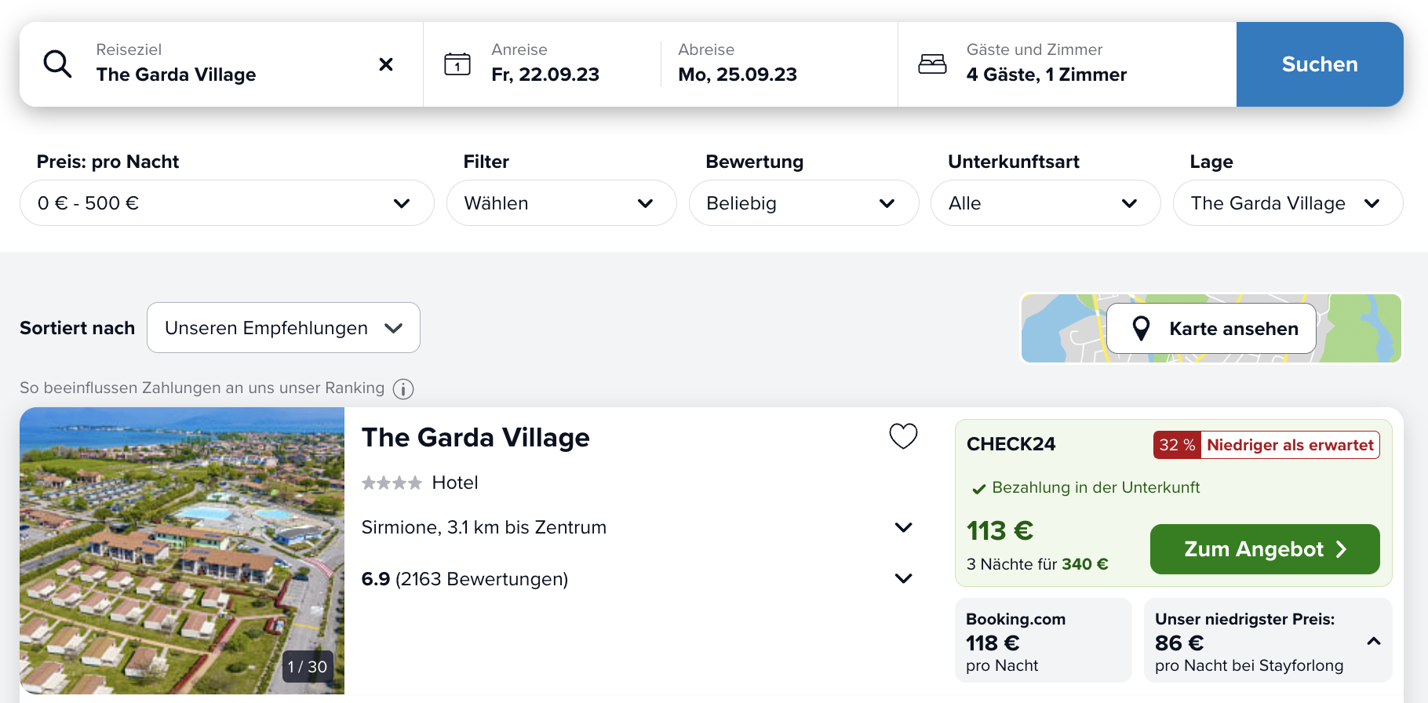Click the map pin icon
Image resolution: width=1428 pixels, height=703 pixels.
click(1141, 328)
